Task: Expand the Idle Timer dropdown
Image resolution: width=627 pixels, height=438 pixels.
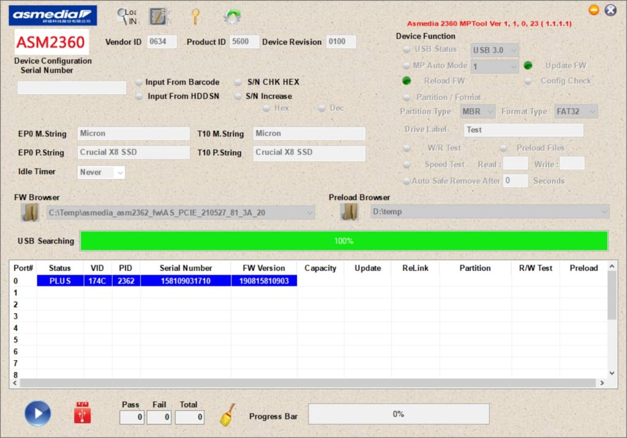Action: 119,173
